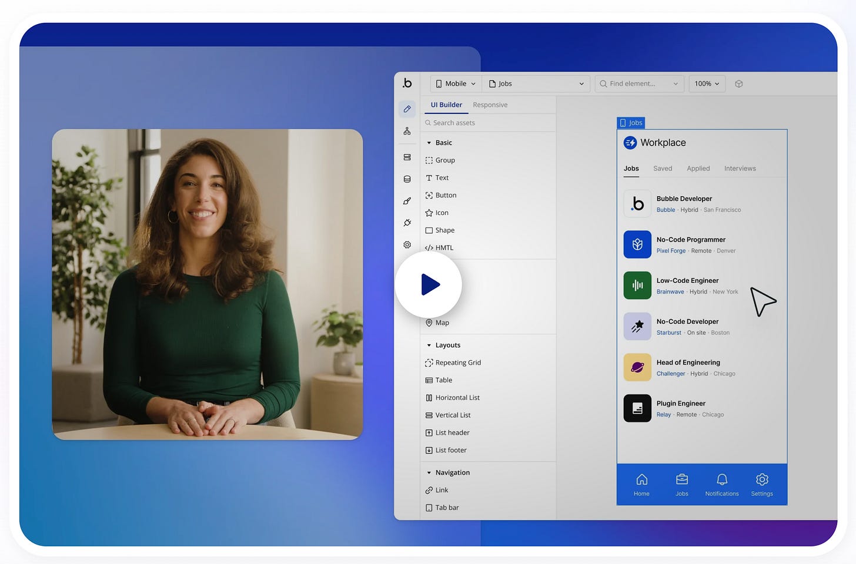
Task: Open the Plugins plug icon in sidebar
Action: (407, 223)
